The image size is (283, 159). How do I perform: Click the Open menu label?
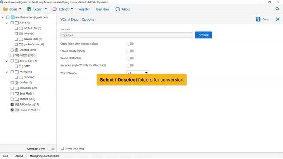click(13, 9)
